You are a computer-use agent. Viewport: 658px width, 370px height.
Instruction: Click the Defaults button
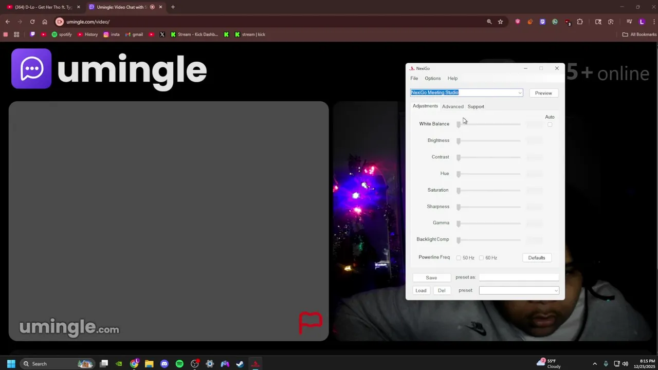click(537, 257)
